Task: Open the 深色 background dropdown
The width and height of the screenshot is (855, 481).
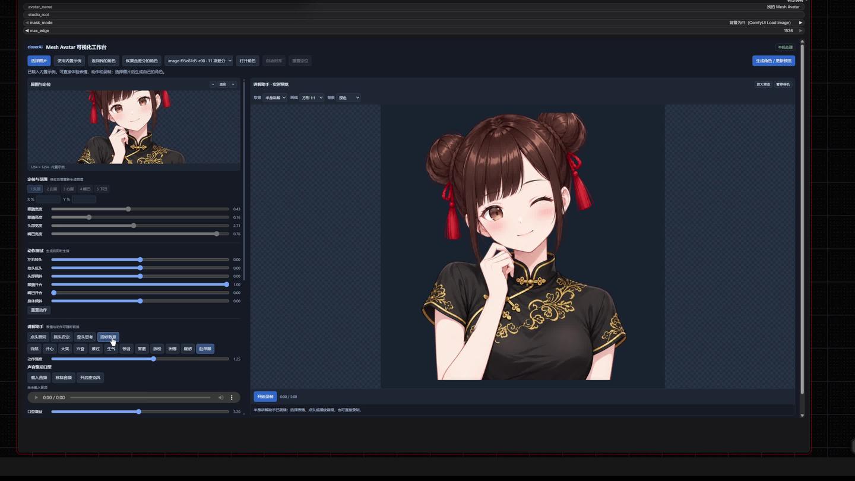Action: pyautogui.click(x=349, y=97)
